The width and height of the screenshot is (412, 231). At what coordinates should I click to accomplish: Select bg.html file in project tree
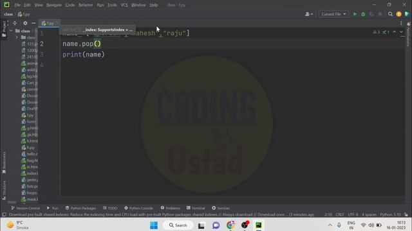[x=30, y=76]
